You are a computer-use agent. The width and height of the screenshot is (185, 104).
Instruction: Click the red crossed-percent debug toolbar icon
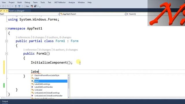pyautogui.click(x=32, y=6)
